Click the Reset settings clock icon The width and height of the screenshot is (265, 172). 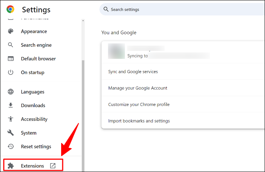pyautogui.click(x=11, y=146)
